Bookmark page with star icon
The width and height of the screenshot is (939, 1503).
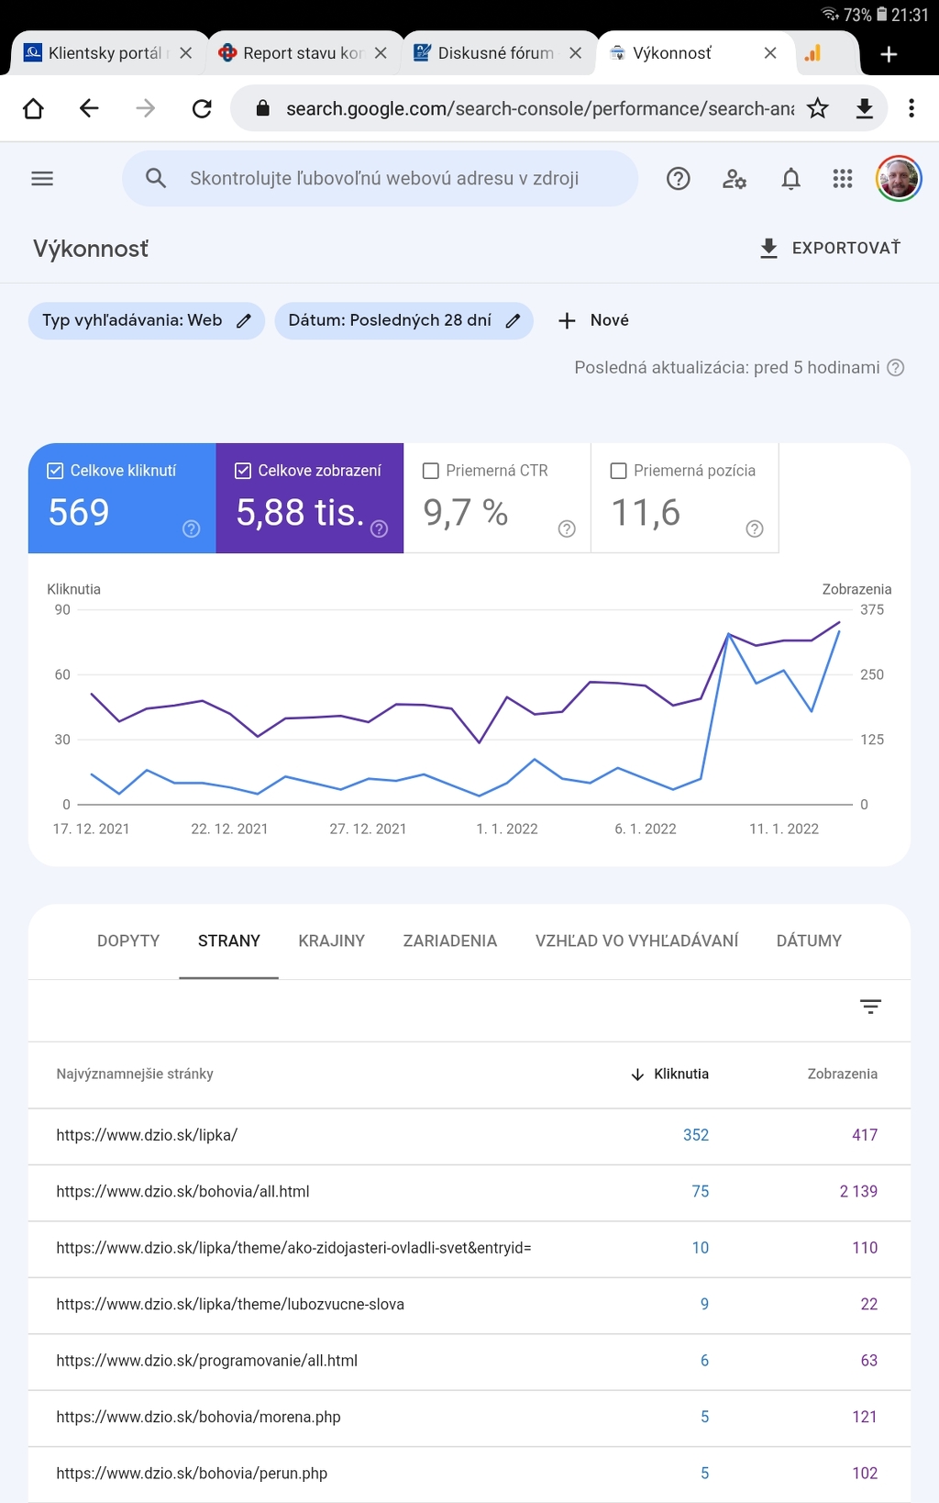tap(817, 108)
